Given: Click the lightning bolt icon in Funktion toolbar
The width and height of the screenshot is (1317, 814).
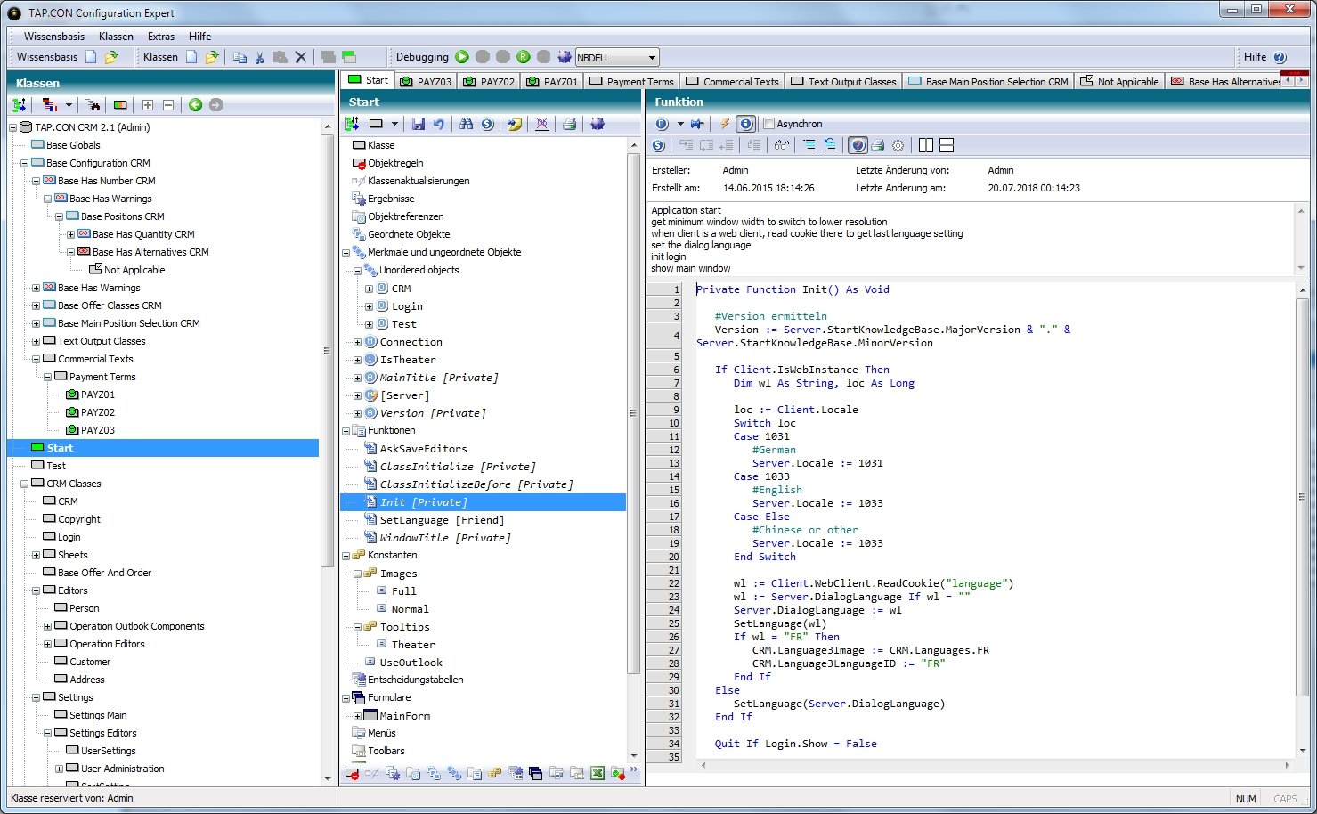Looking at the screenshot, I should 725,124.
